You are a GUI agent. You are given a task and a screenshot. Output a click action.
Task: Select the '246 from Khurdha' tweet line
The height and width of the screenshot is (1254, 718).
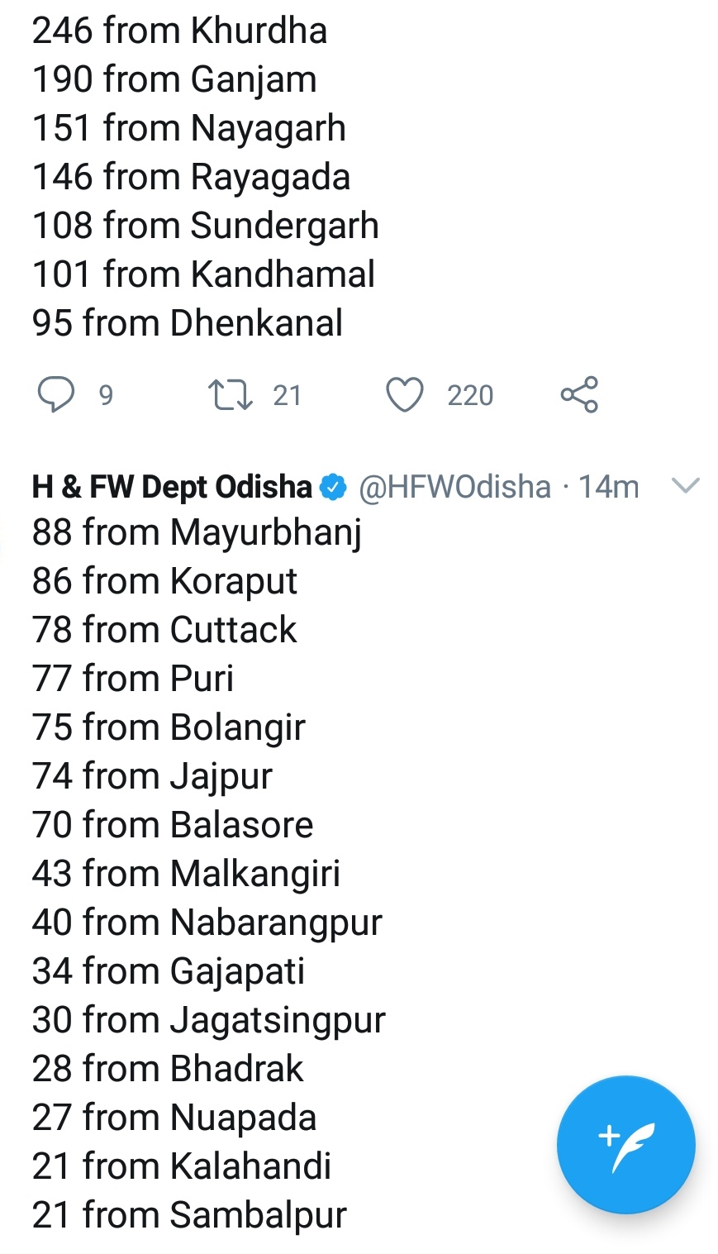[x=179, y=31]
